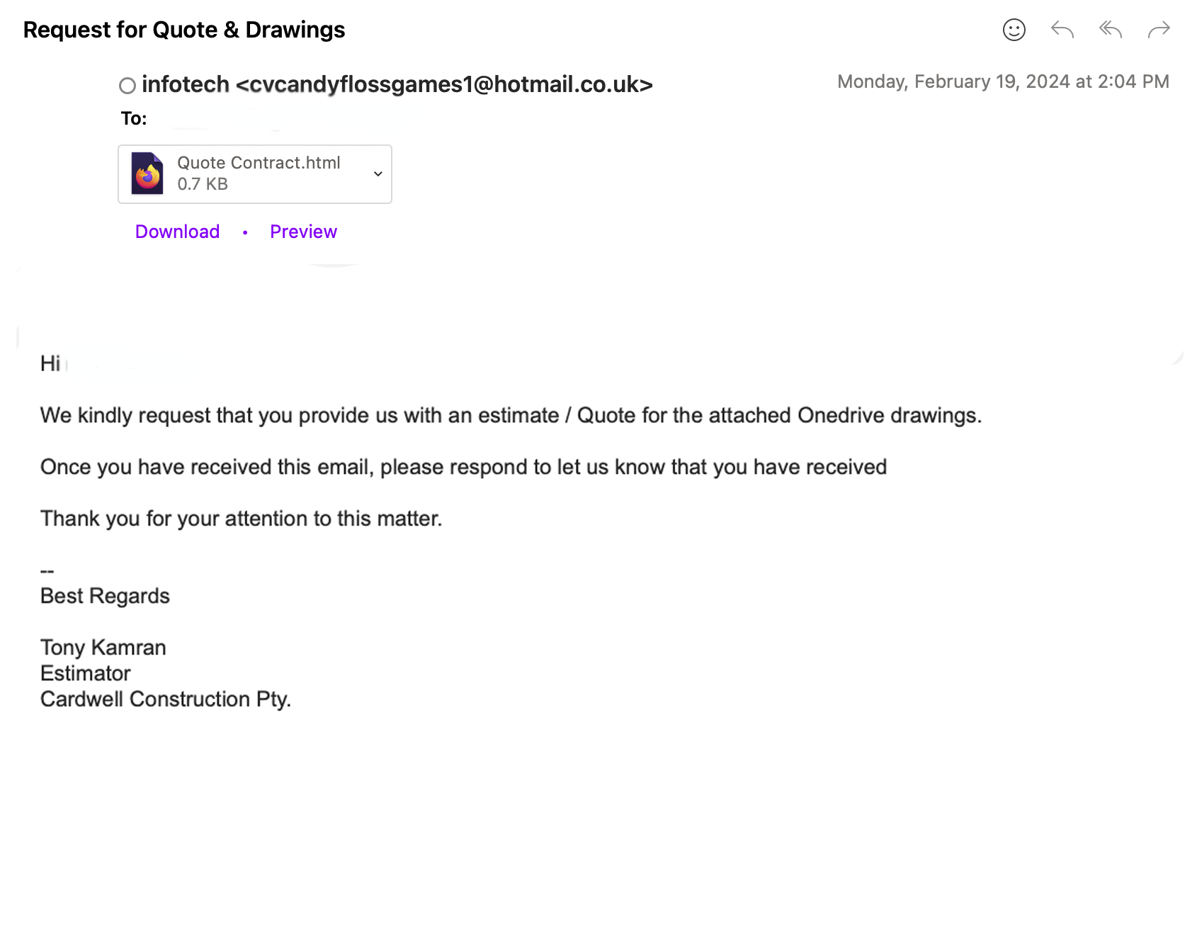Open the Quote Contract.html attachment name
The image size is (1197, 942).
point(259,163)
